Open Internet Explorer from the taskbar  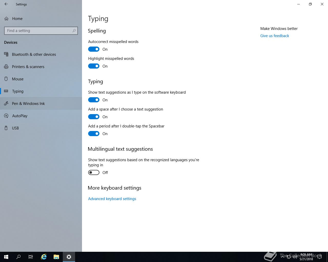[44, 257]
